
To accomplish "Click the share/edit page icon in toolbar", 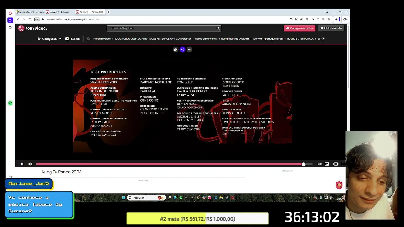I will (x=296, y=19).
